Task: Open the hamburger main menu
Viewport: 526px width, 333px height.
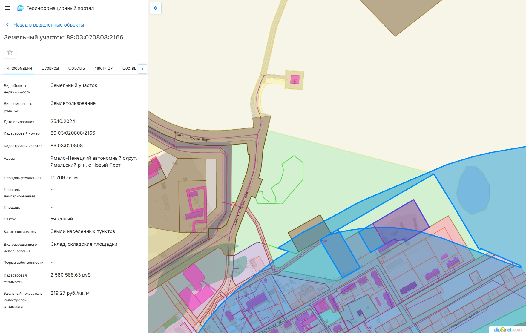Action: coord(7,8)
